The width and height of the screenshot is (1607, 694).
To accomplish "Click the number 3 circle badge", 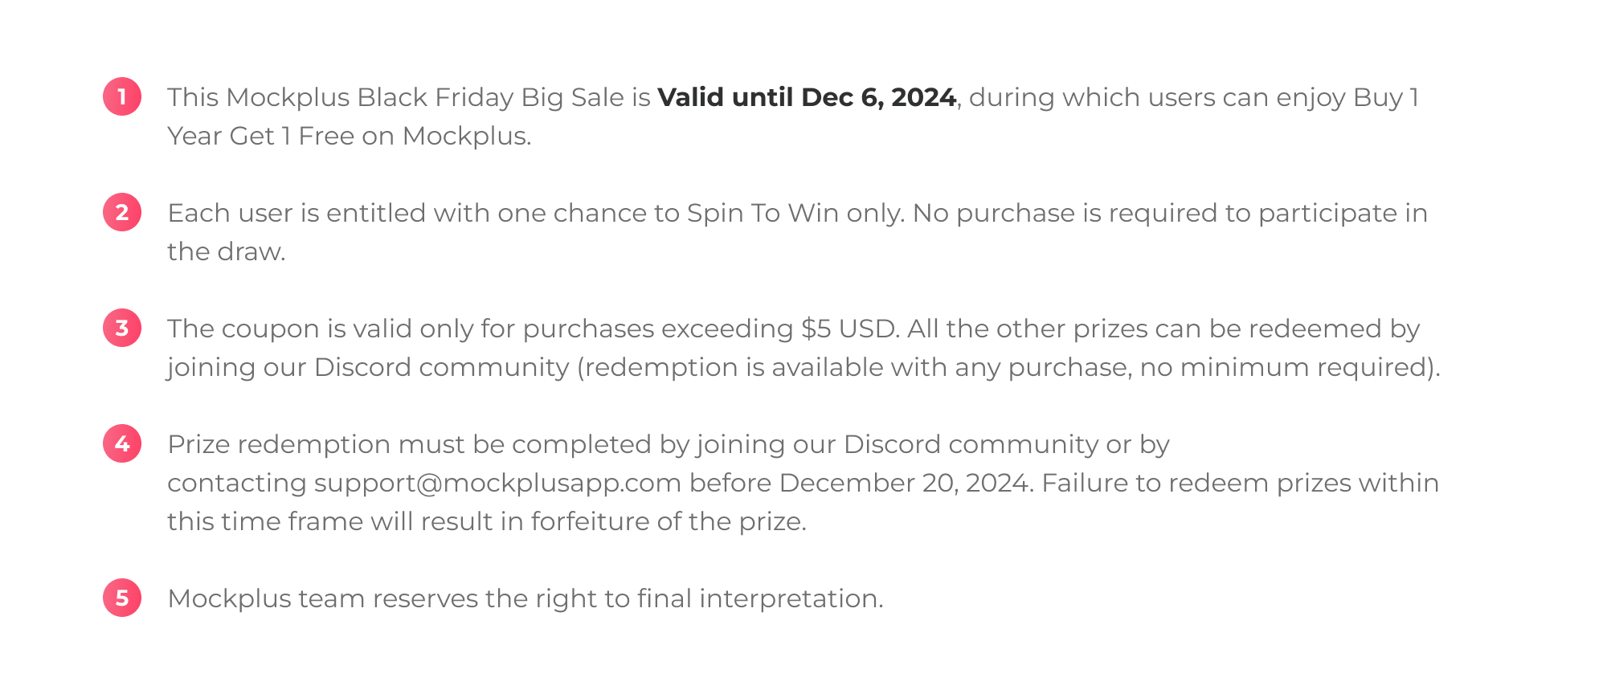I will click(122, 329).
